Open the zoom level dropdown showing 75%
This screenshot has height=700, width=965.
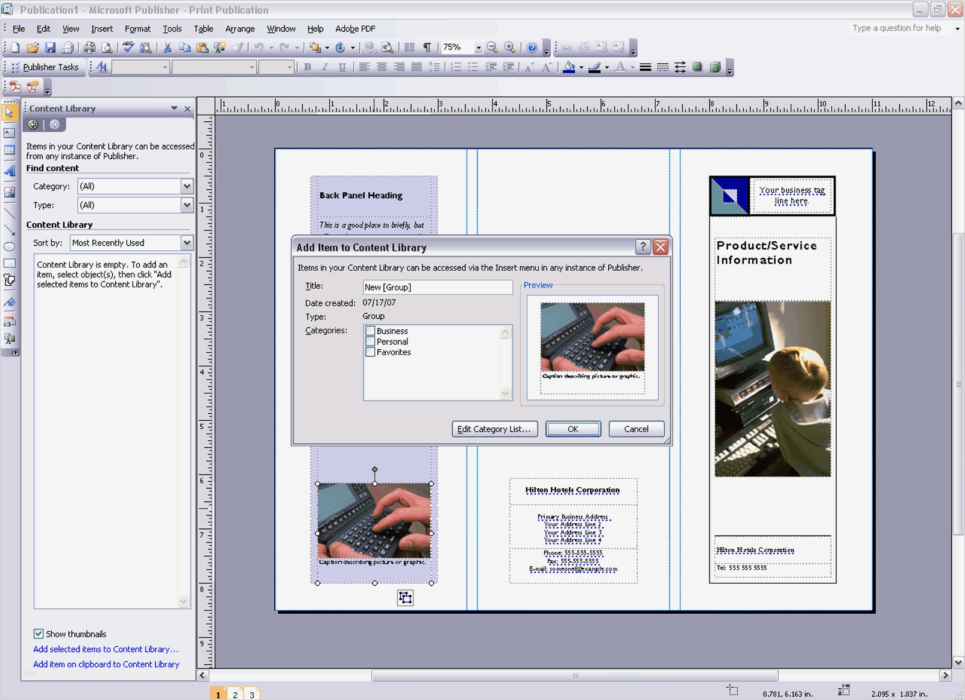479,47
